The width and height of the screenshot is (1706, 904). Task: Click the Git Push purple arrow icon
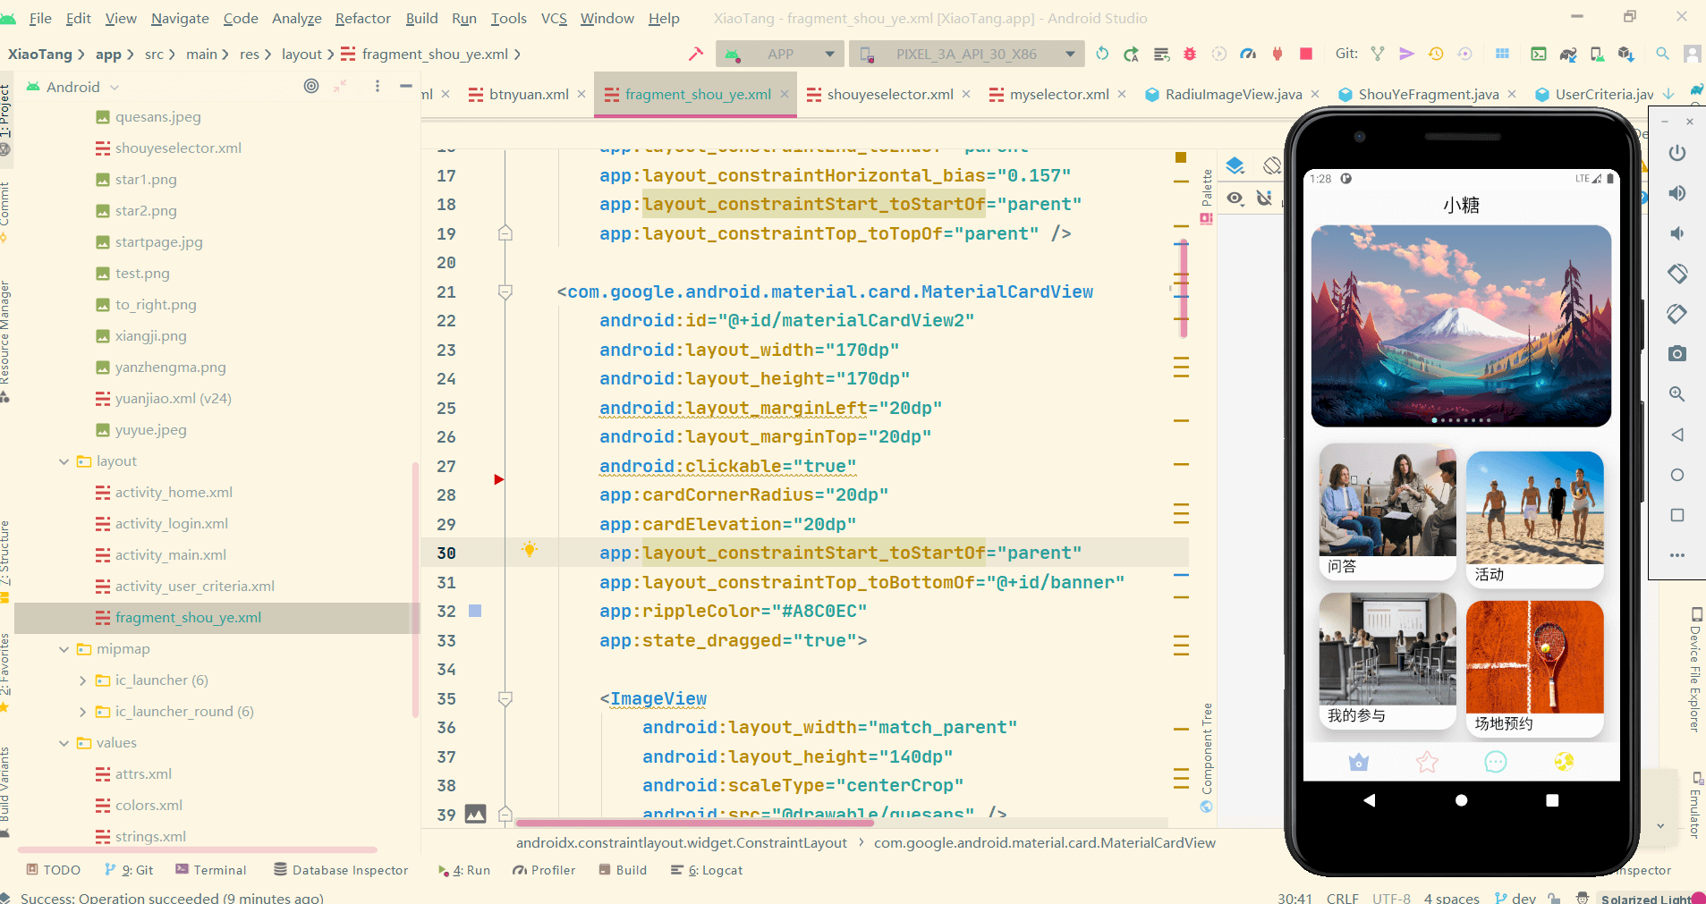[x=1406, y=54]
